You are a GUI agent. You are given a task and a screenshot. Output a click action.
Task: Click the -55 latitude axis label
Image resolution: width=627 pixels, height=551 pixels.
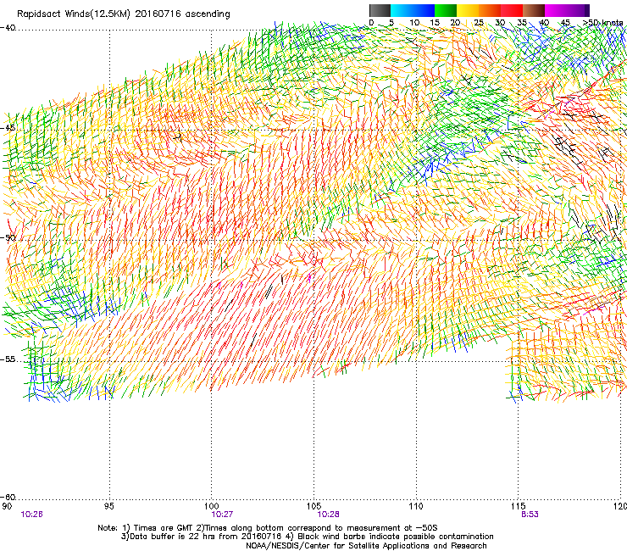(8, 359)
